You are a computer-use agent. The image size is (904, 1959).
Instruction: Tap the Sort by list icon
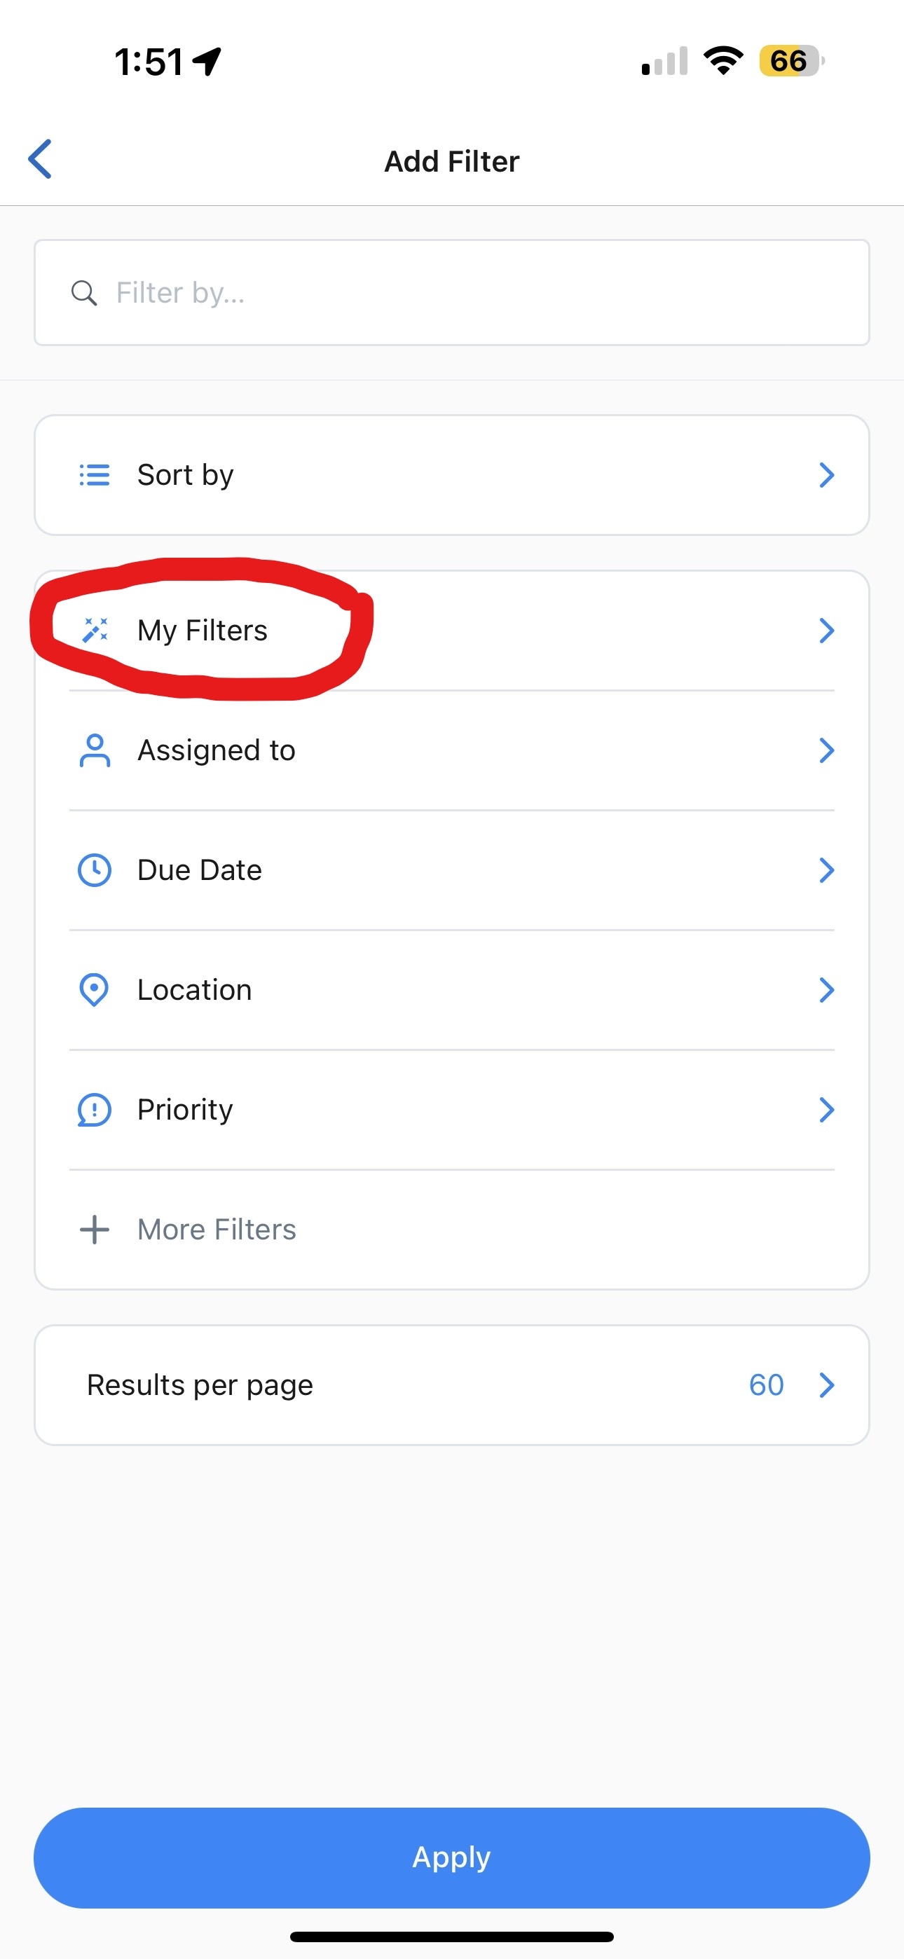tap(95, 475)
